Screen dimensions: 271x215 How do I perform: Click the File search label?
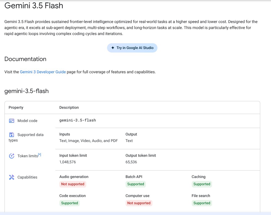(201, 196)
